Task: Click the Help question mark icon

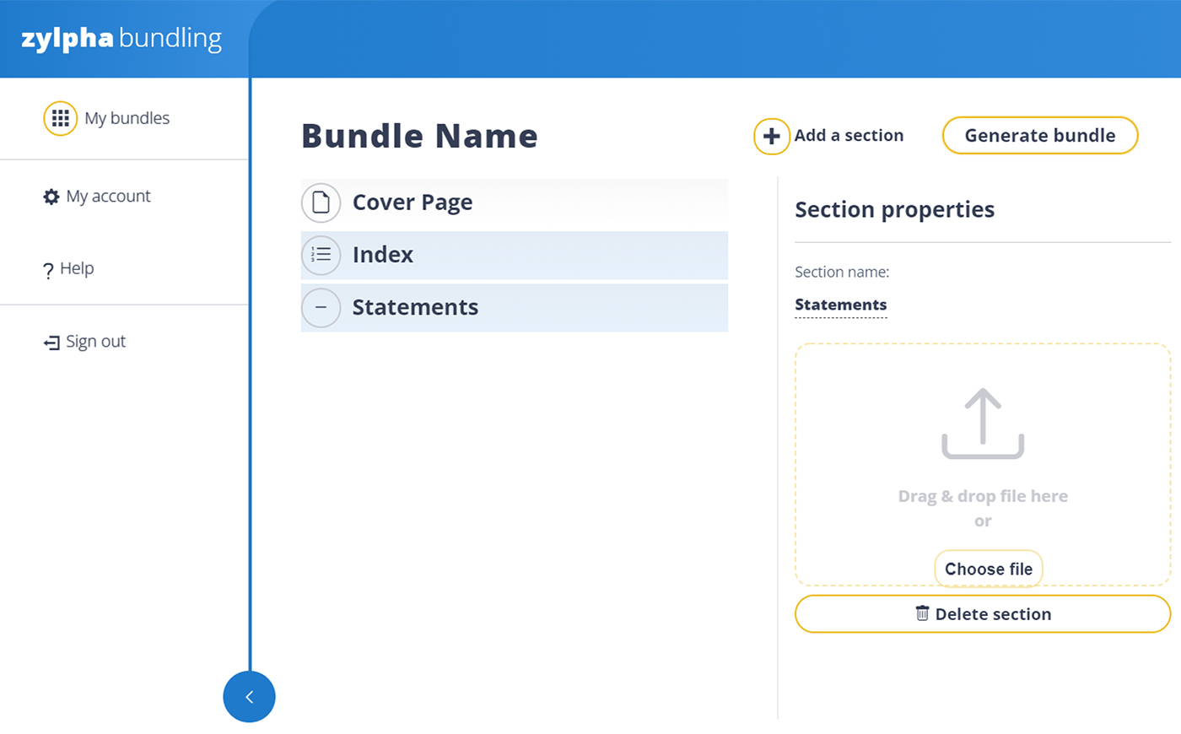Action: (x=48, y=270)
